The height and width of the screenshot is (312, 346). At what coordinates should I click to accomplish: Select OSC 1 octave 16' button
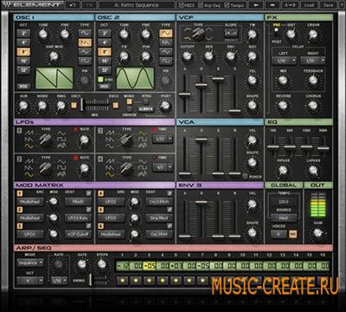23,61
